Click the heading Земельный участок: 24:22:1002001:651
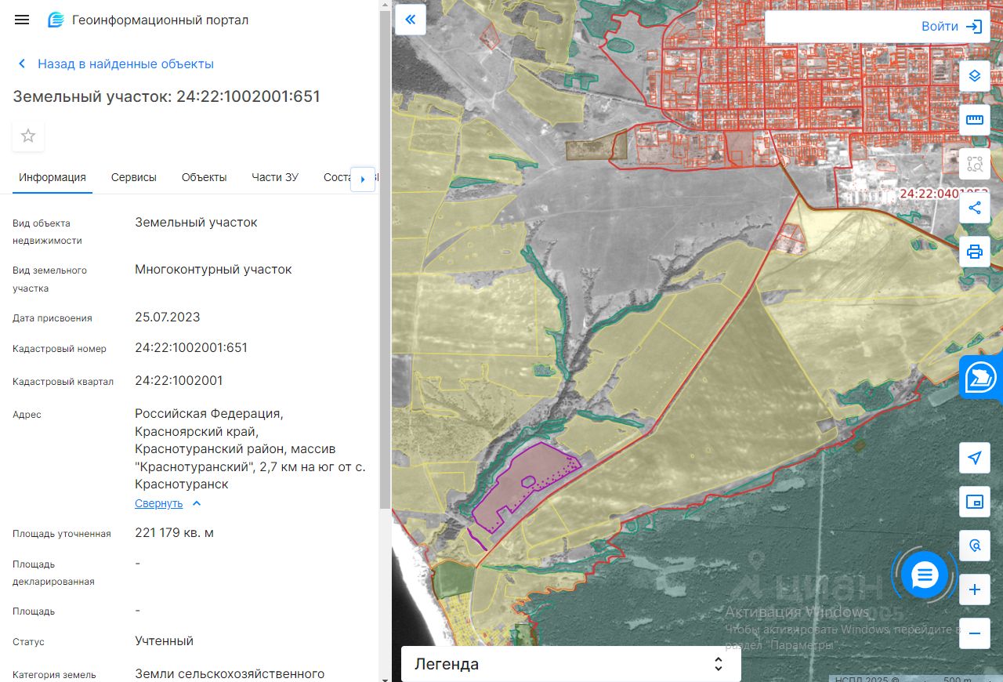 point(166,96)
